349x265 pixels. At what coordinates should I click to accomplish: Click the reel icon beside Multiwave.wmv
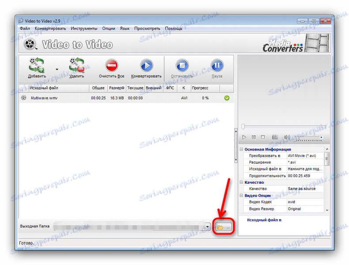[23, 98]
